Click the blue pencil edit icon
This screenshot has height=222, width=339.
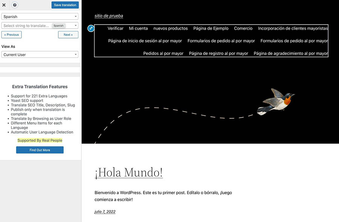[x=91, y=28]
